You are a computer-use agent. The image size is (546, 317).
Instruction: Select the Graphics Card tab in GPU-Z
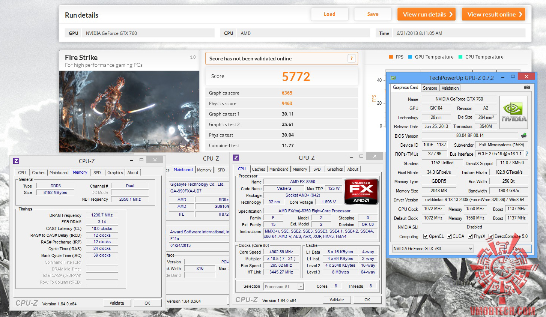[405, 87]
